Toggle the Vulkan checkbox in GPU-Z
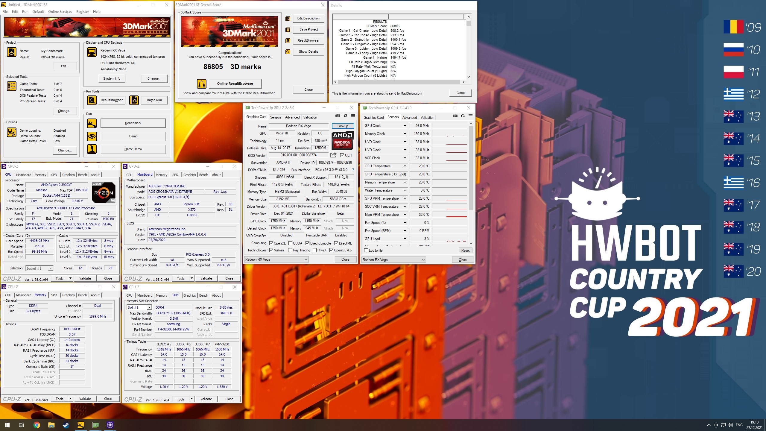Viewport: 766px width, 431px height. [271, 250]
